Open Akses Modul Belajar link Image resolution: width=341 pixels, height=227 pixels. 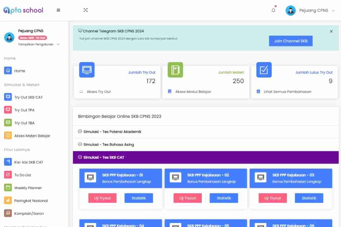(x=193, y=92)
